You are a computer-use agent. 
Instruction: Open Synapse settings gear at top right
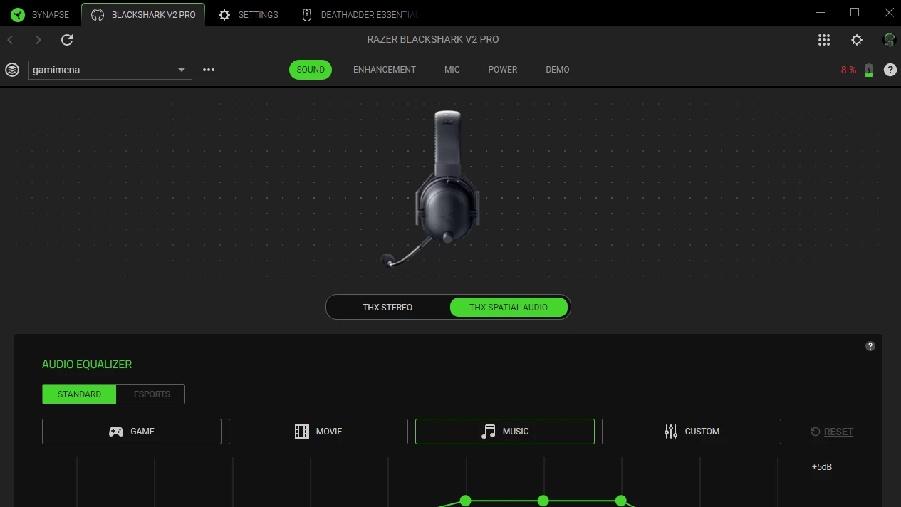[857, 40]
